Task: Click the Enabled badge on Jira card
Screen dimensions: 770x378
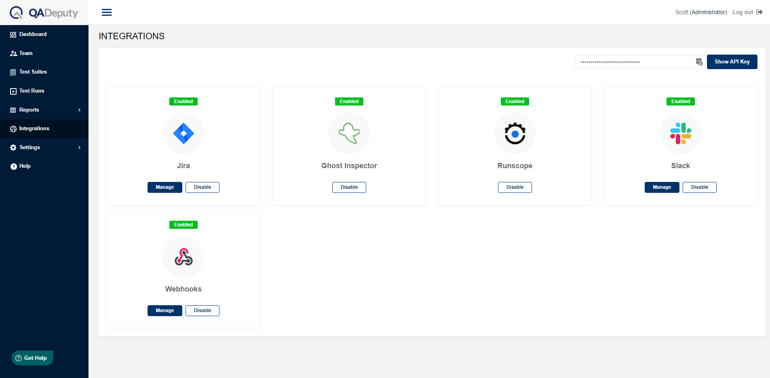Action: click(184, 101)
